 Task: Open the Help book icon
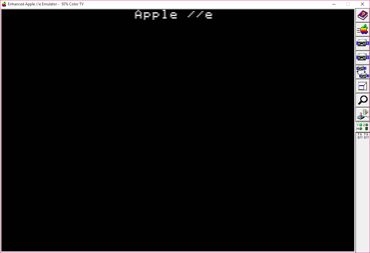pos(363,15)
